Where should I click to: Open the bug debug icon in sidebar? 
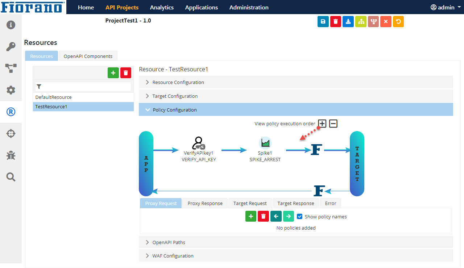pos(11,155)
